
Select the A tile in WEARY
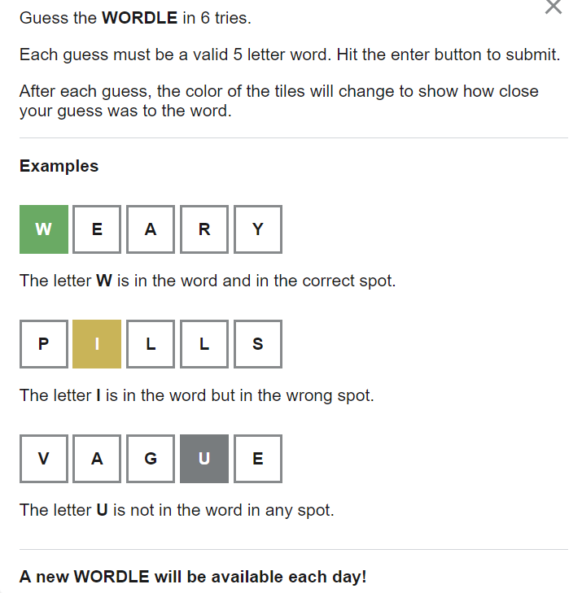[151, 229]
